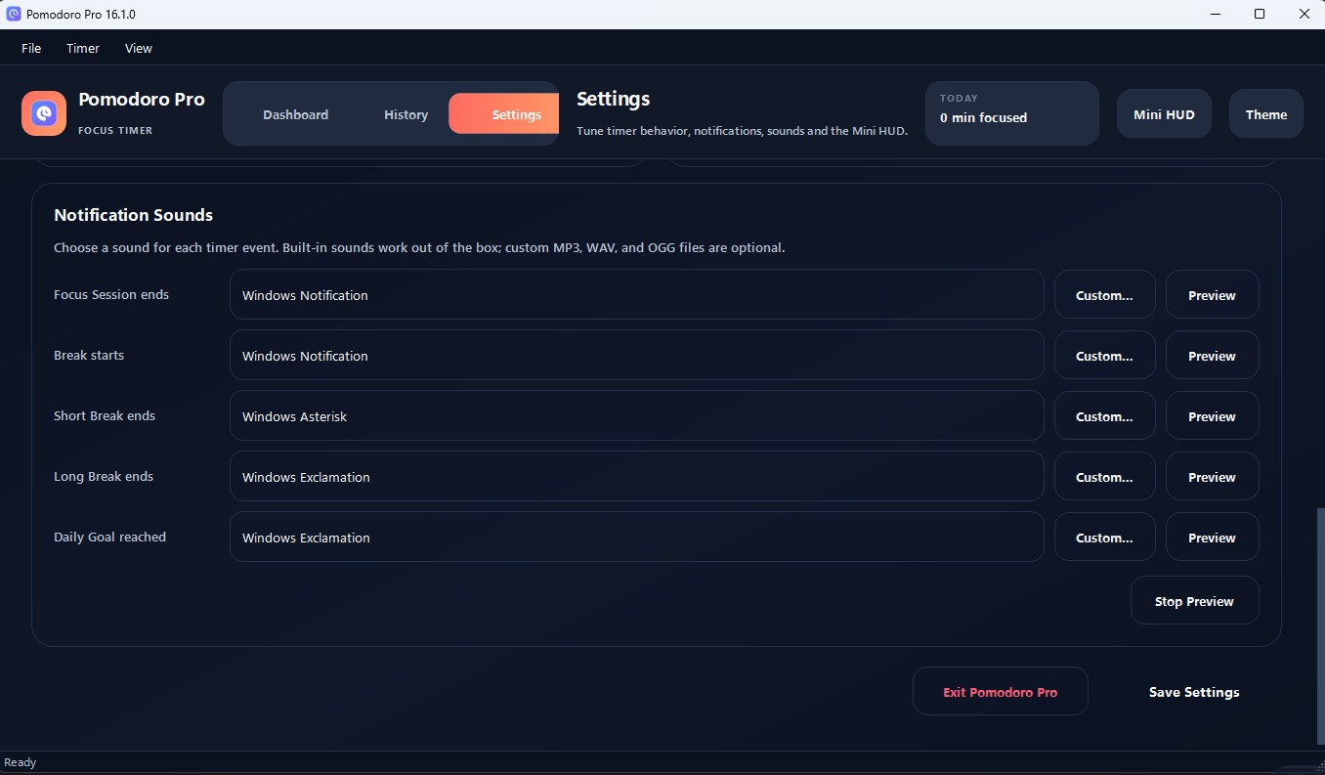
Task: Click the vertical scrollbar thumb
Action: tap(1319, 625)
